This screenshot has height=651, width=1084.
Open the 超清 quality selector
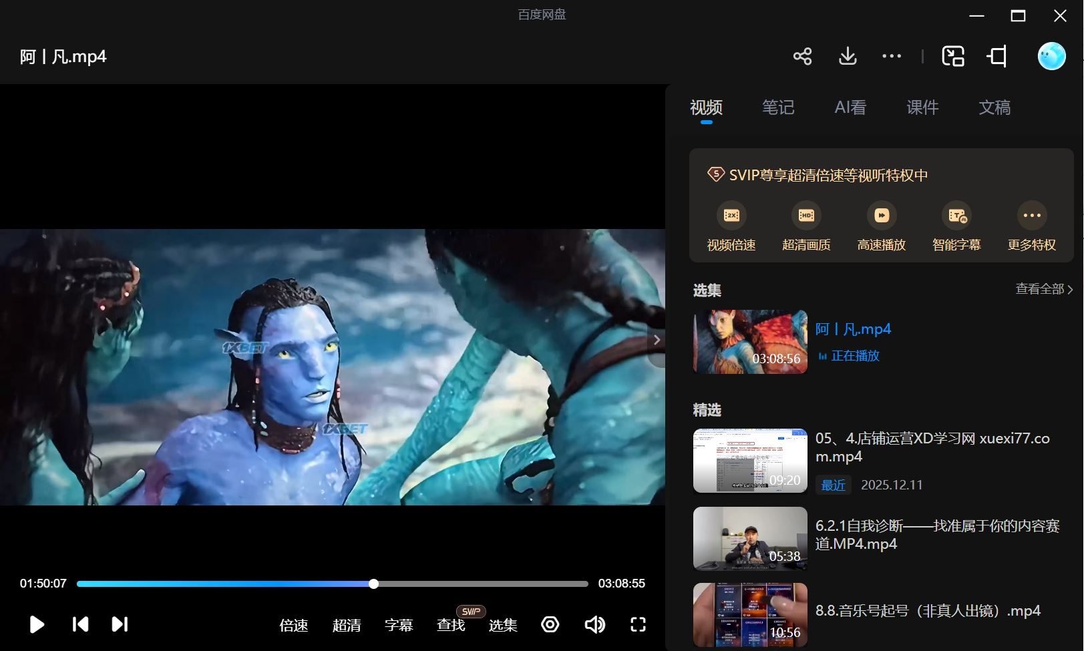(x=347, y=625)
